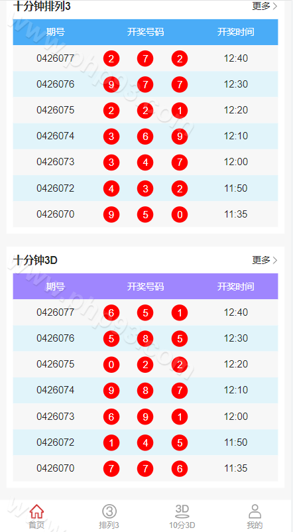
Task: Click draw time 12:10 in 排列3 table
Action: tap(236, 136)
